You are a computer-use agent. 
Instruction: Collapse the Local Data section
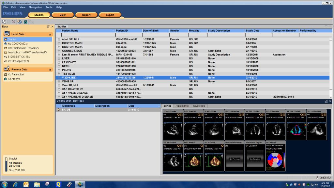[x=50, y=34]
